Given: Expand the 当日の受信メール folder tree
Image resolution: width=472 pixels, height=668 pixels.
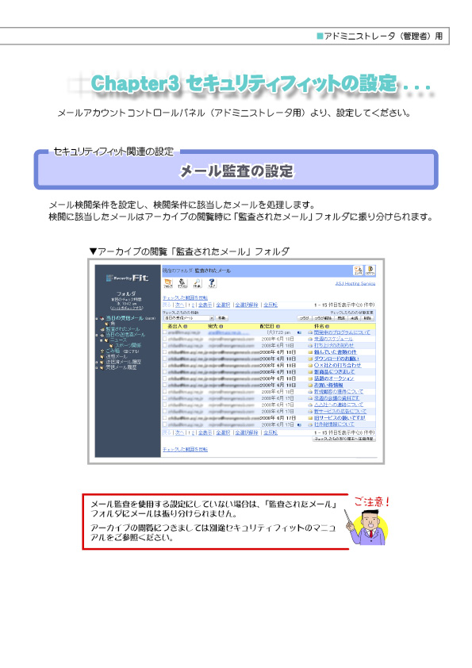Looking at the screenshot, I should point(97,318).
